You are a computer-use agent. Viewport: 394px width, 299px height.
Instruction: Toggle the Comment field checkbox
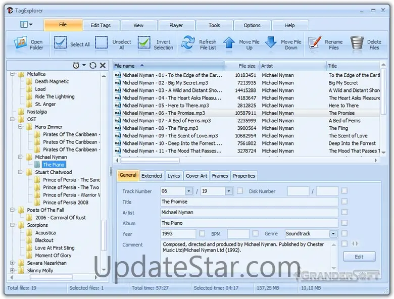pos(344,243)
